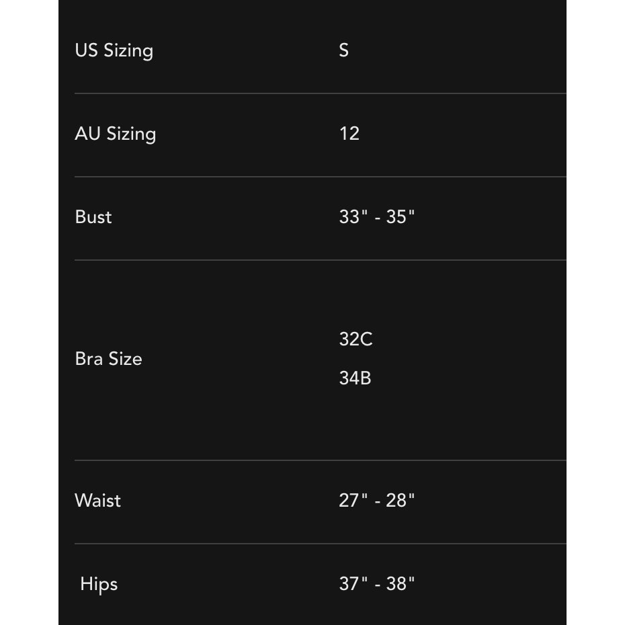This screenshot has width=625, height=625.
Task: Select the S size value
Action: [343, 50]
